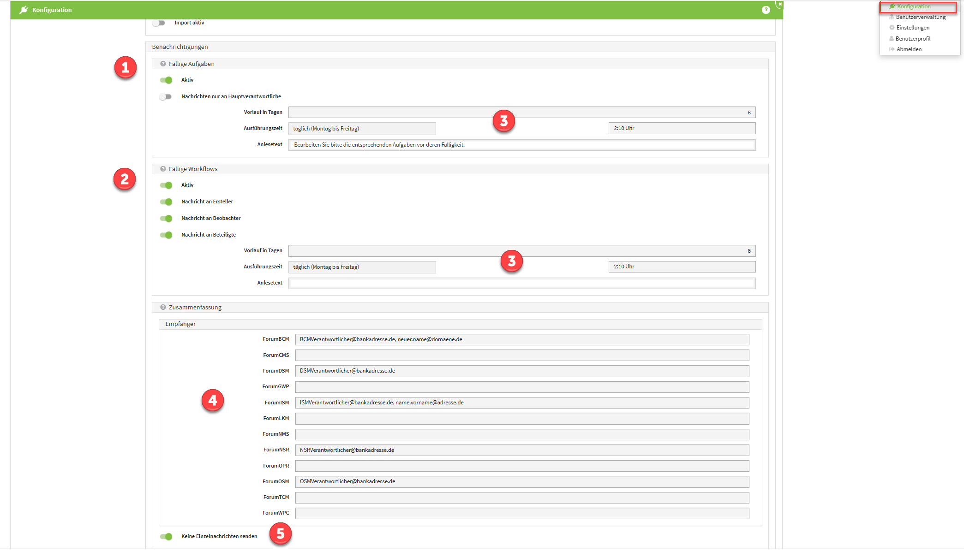Click the ForumCMS recipient field
Image resolution: width=964 pixels, height=551 pixels.
tap(521, 355)
